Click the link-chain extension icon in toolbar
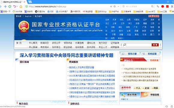This screenshot has height=108, width=174. tap(158, 6)
